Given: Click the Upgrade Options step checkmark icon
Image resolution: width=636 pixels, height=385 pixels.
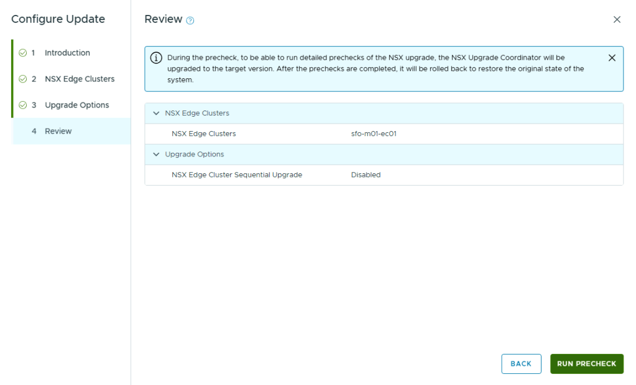Looking at the screenshot, I should point(23,105).
